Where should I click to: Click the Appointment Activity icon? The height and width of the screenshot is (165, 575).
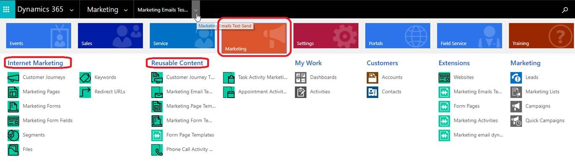point(229,92)
